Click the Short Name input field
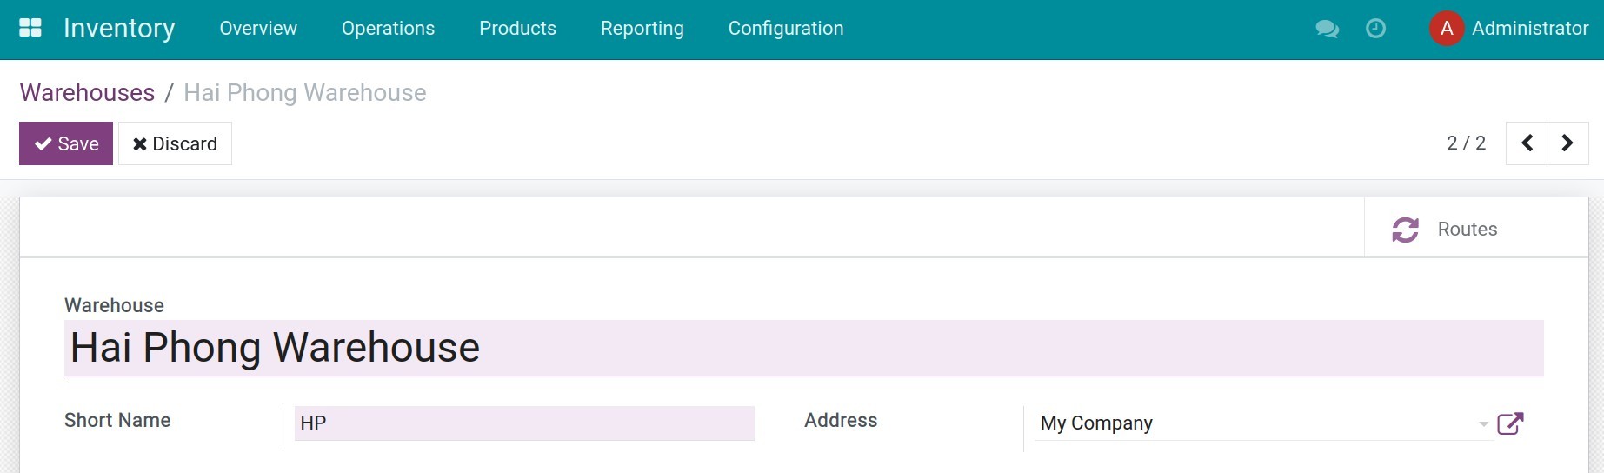 click(x=523, y=423)
